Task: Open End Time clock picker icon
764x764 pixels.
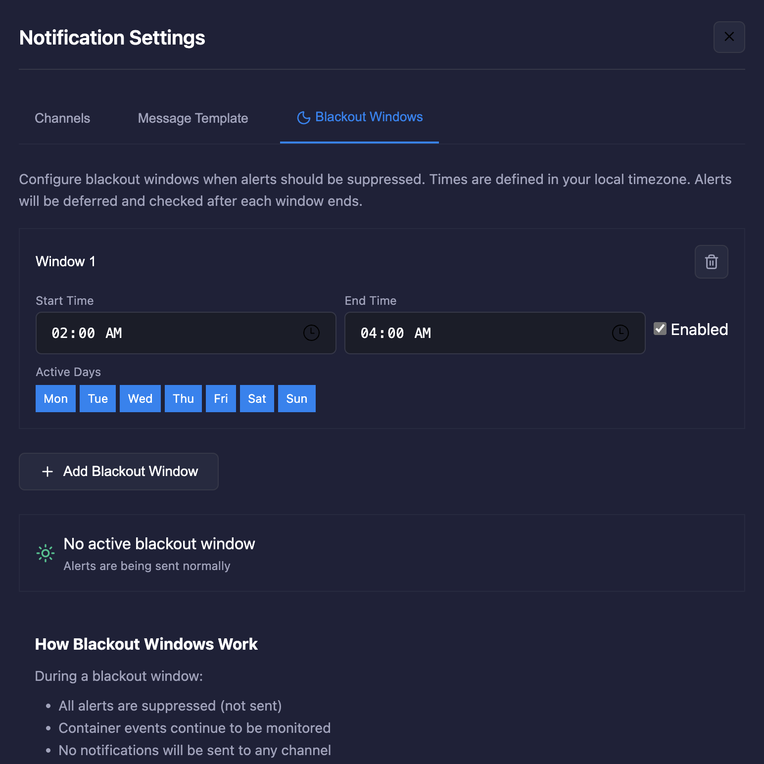Action: 620,333
